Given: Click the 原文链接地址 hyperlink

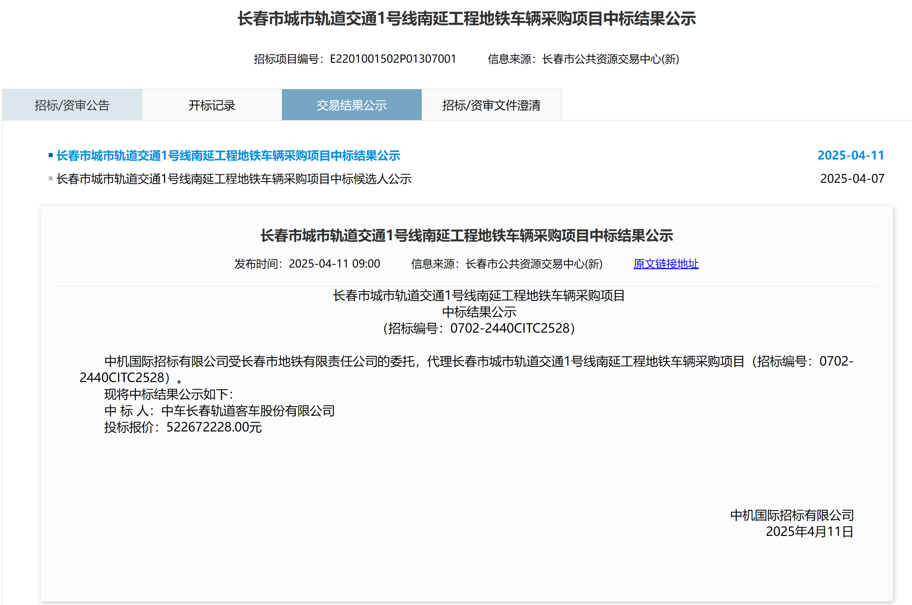Looking at the screenshot, I should (x=666, y=264).
